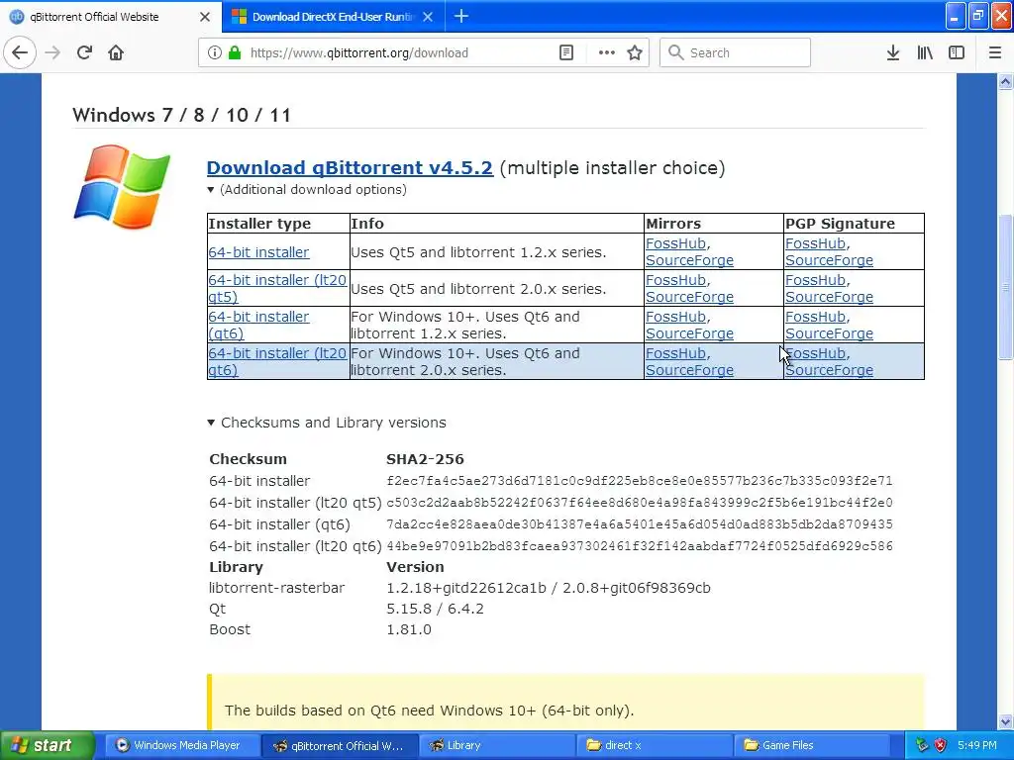Image resolution: width=1014 pixels, height=760 pixels.
Task: Download 64-bit installer (lt20 qt5)
Action: 277,288
